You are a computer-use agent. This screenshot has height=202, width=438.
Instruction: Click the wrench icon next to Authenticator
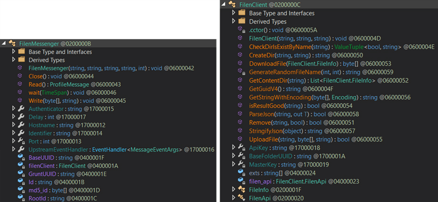pos(21,108)
